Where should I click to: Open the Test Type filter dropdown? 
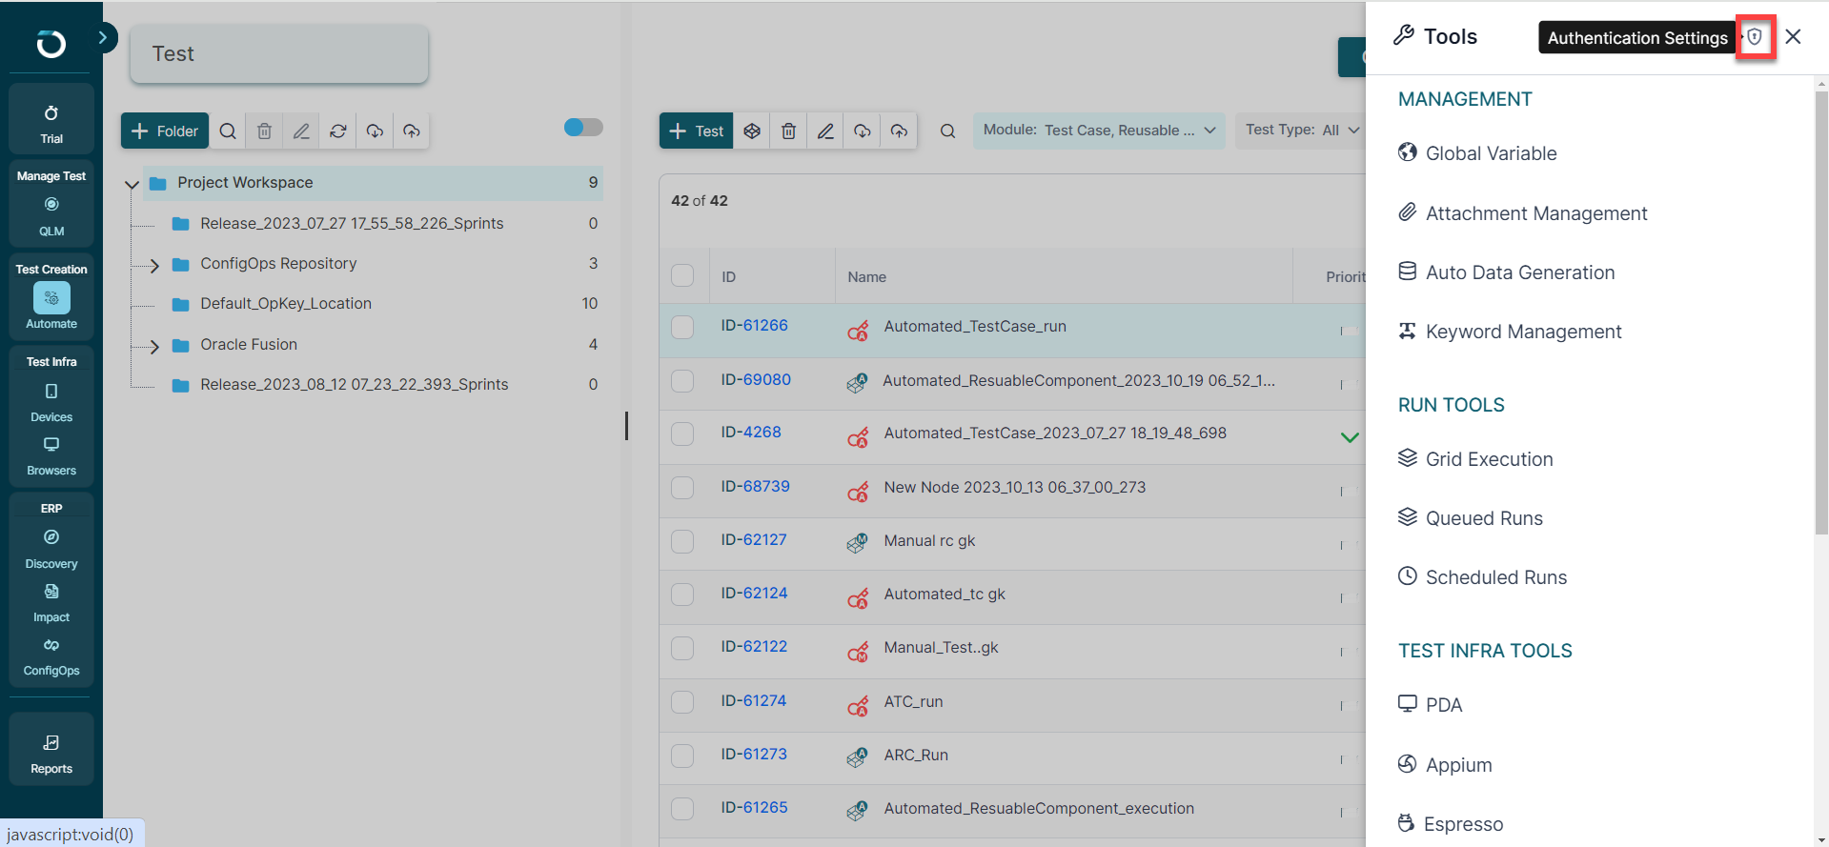click(1301, 131)
